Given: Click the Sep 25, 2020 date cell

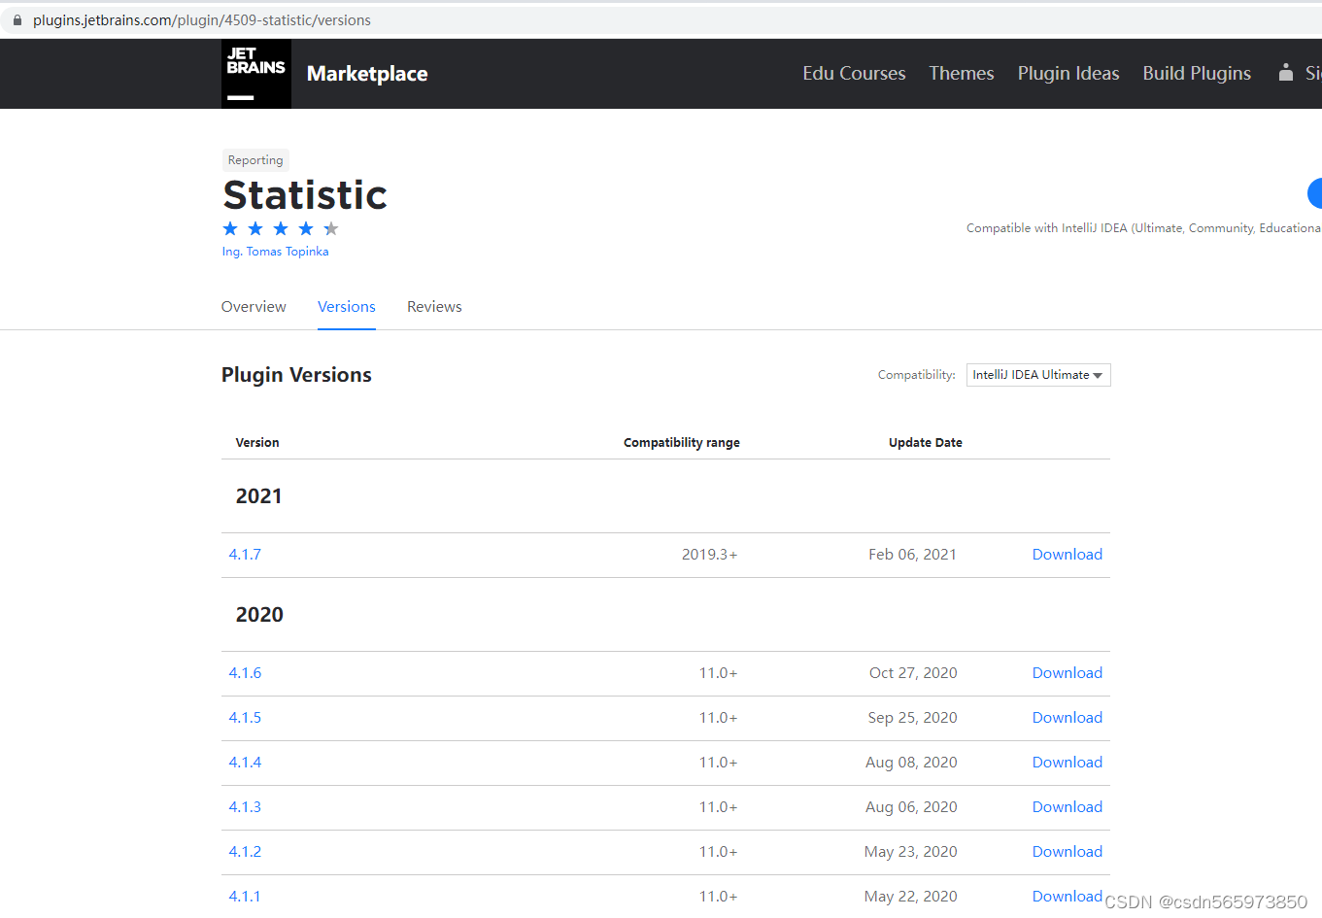Looking at the screenshot, I should pyautogui.click(x=913, y=718).
